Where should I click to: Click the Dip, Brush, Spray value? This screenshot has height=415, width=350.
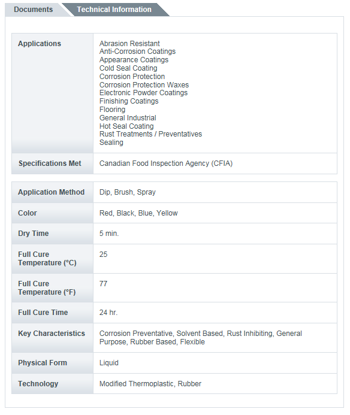click(128, 192)
